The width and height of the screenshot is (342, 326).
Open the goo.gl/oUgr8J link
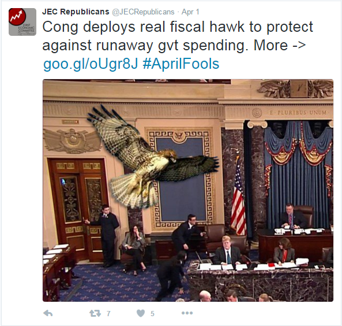coord(91,64)
